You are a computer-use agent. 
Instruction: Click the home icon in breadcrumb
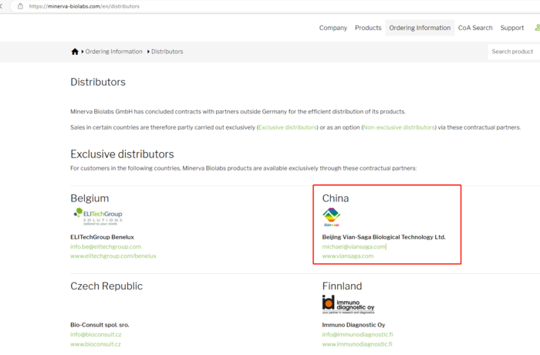[75, 52]
